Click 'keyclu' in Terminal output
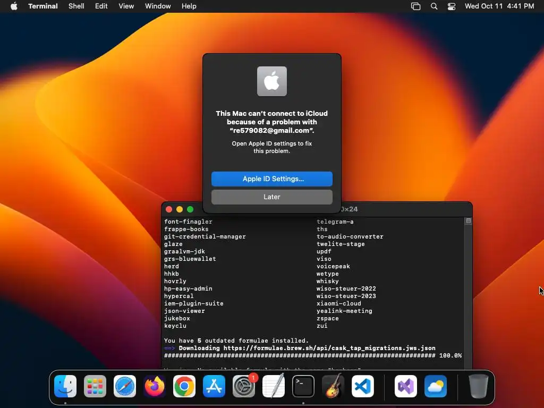This screenshot has height=408, width=544. pyautogui.click(x=175, y=326)
